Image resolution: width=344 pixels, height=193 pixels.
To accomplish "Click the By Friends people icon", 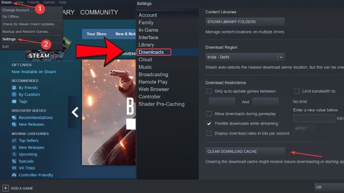I will [x=14, y=88].
